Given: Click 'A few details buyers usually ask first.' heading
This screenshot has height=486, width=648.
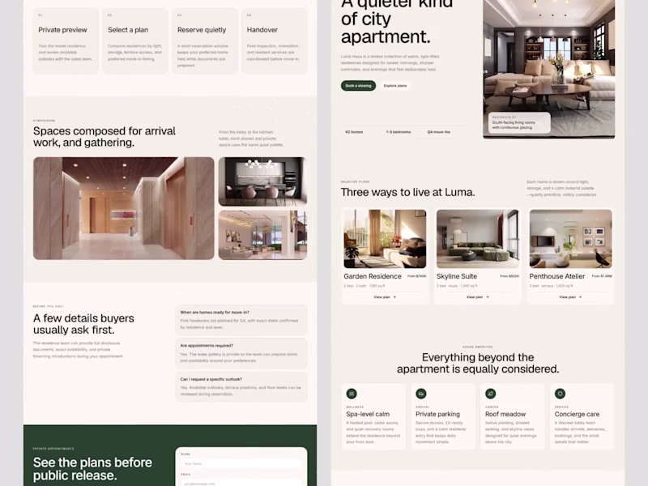Looking at the screenshot, I should click(83, 324).
